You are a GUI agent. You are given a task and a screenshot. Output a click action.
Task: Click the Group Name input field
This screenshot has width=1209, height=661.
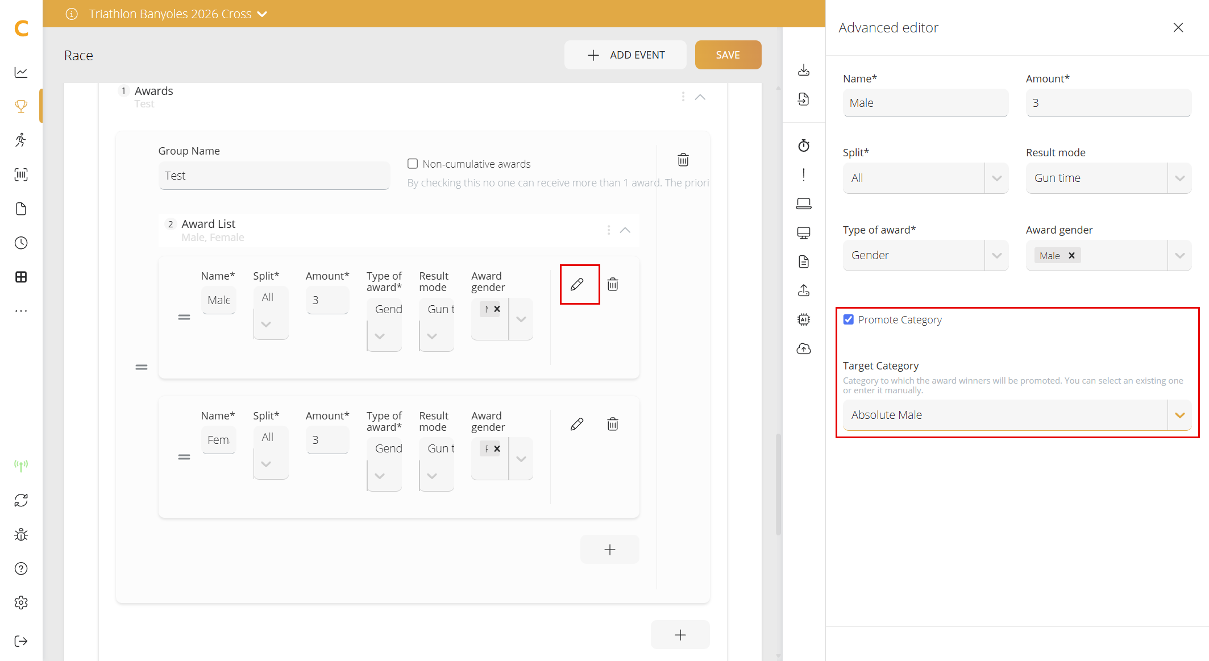(274, 176)
